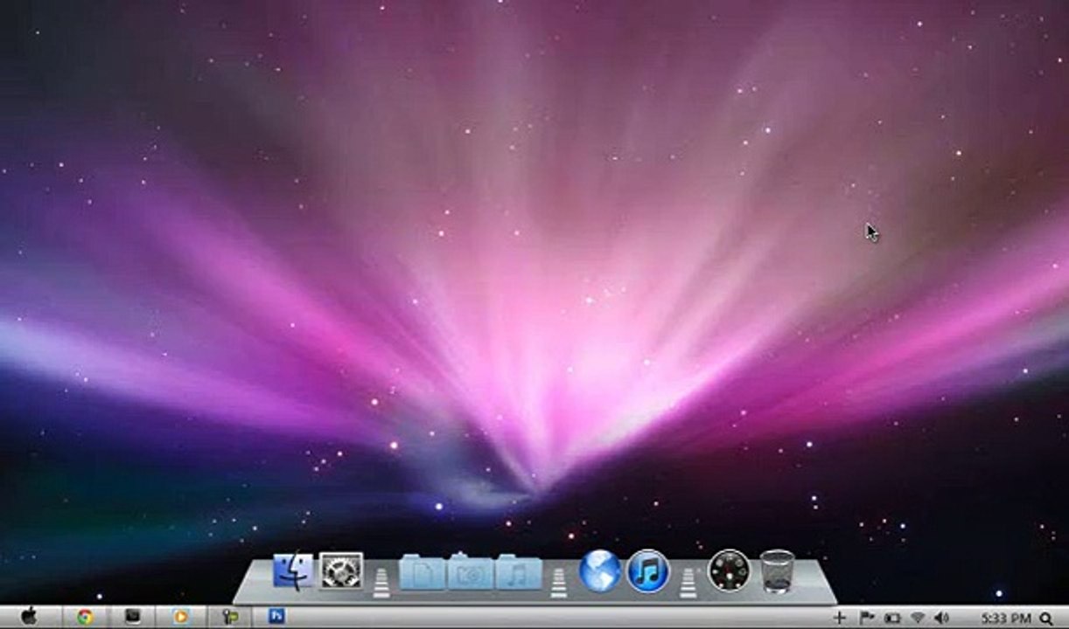The height and width of the screenshot is (629, 1069).
Task: Launch iTunes from the dock
Action: click(x=648, y=571)
